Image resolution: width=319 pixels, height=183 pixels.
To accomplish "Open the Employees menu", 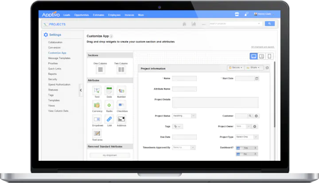I will coord(114,15).
